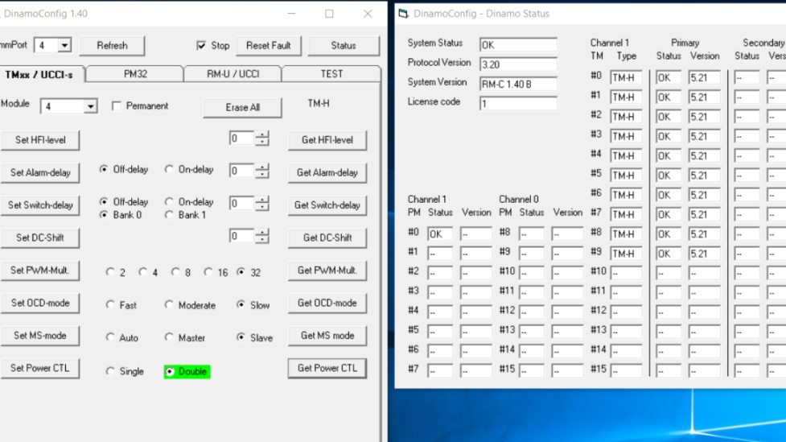
Task: Open the RM-U / UCCI tab
Action: click(233, 74)
